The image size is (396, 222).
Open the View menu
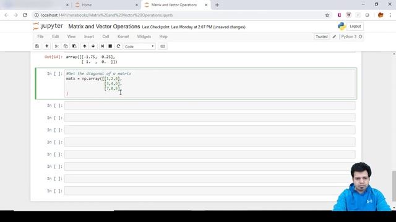tap(72, 37)
